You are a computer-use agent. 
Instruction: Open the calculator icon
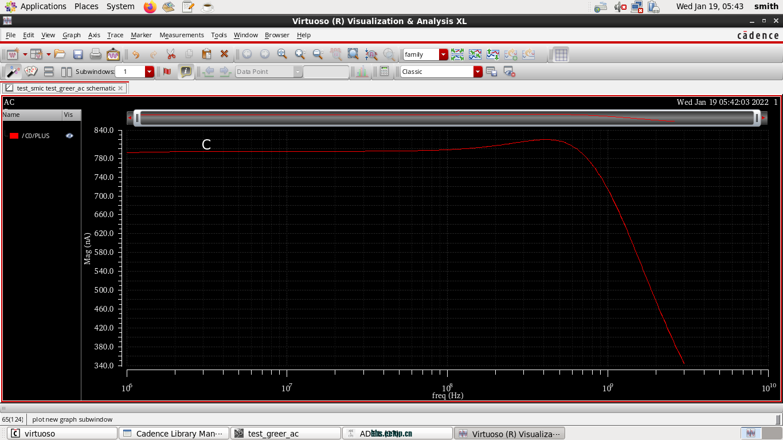click(384, 72)
